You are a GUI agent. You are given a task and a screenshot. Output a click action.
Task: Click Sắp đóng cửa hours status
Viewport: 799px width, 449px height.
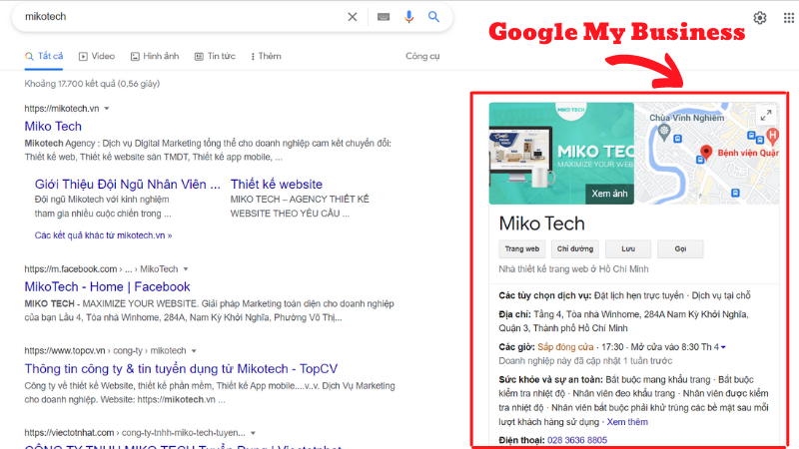pos(565,347)
